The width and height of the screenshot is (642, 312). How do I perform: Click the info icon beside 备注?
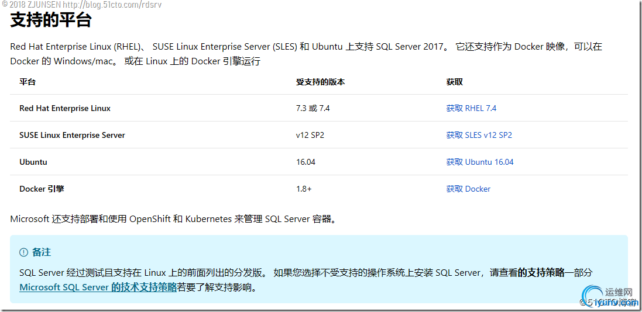23,252
